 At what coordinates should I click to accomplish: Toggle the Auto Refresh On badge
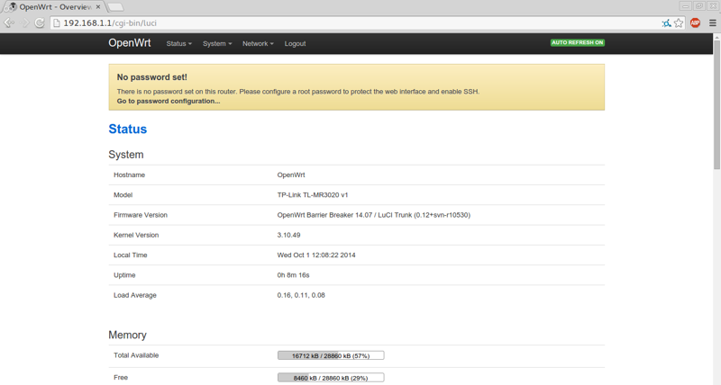pos(578,42)
